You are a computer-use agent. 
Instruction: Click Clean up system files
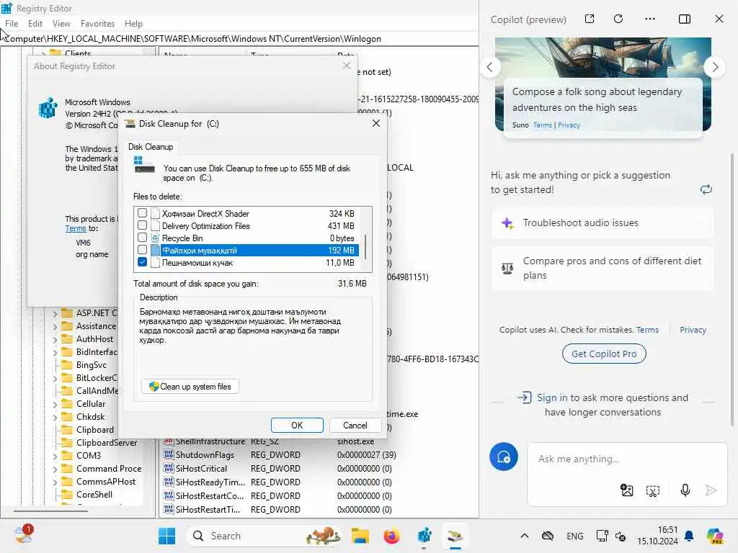pos(190,387)
